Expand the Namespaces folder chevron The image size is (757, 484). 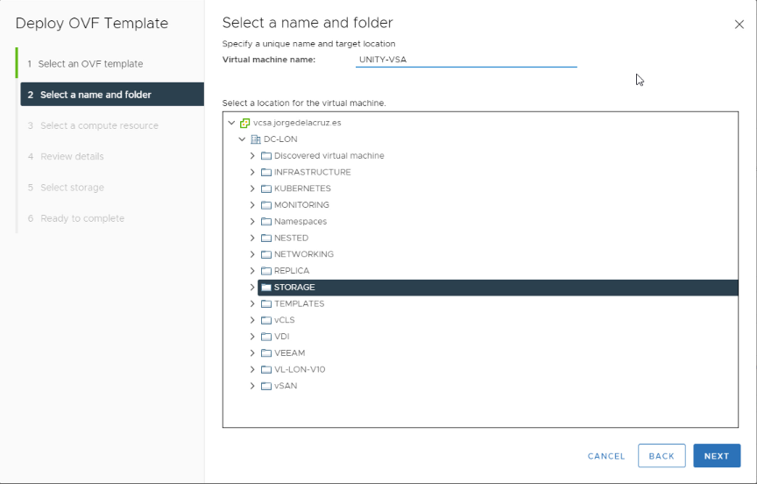(x=252, y=221)
